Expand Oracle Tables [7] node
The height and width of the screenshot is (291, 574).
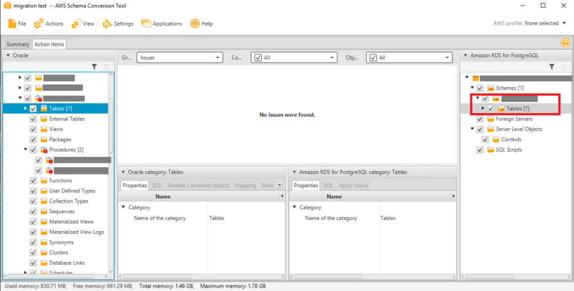pyautogui.click(x=25, y=109)
